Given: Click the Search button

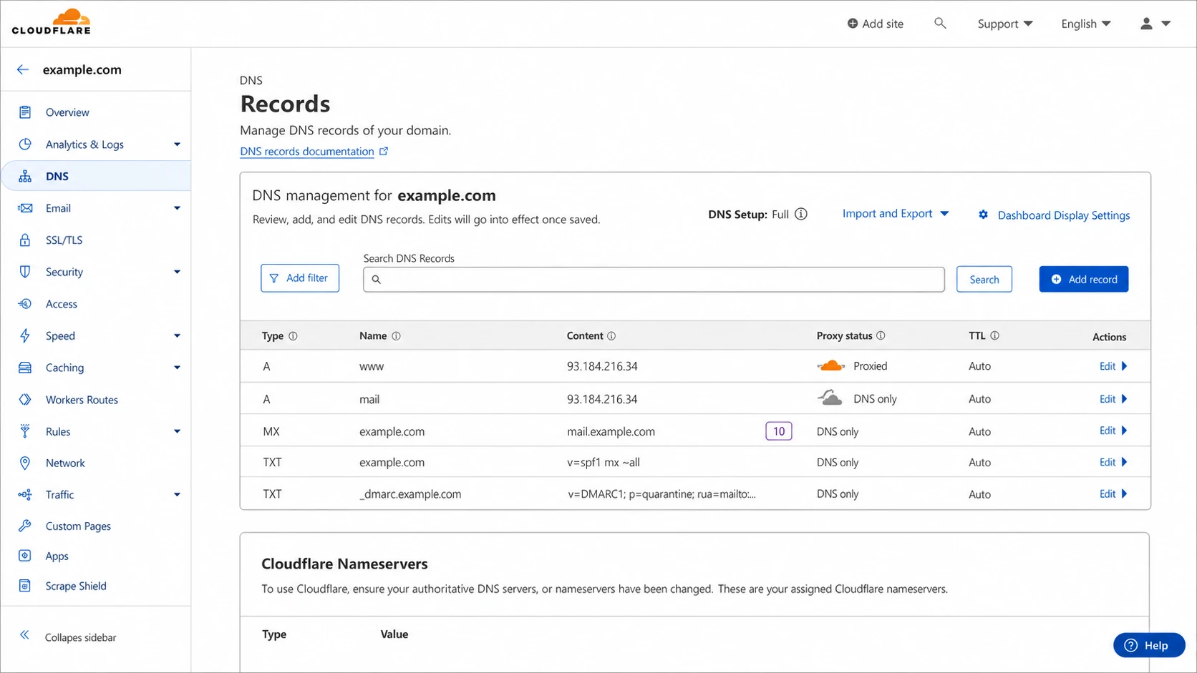Looking at the screenshot, I should (x=984, y=280).
